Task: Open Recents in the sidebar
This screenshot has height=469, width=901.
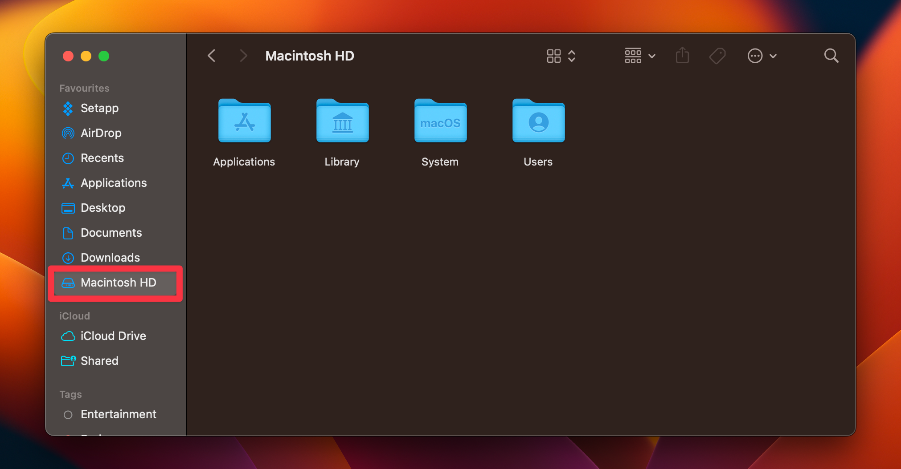Action: [102, 158]
